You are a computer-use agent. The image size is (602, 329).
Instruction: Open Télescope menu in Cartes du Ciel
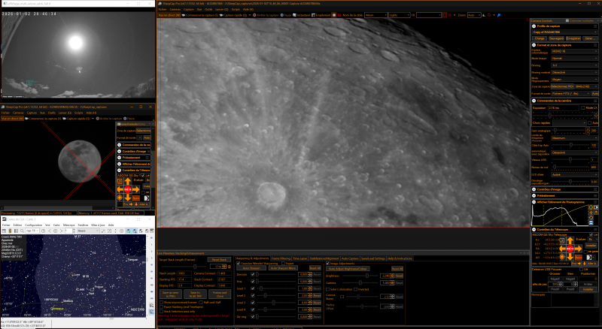pos(68,225)
